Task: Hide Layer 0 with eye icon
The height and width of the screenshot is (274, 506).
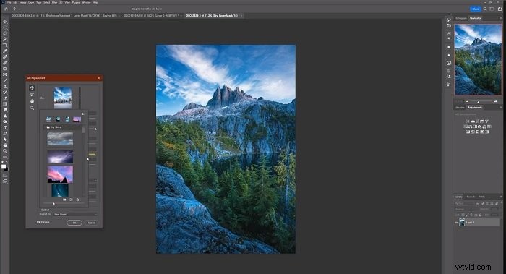Action: click(456, 223)
